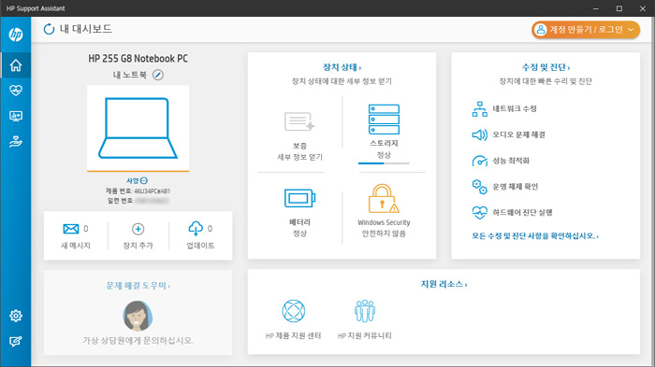Open 새 메시지 envelope icon
The image size is (655, 367).
point(71,229)
